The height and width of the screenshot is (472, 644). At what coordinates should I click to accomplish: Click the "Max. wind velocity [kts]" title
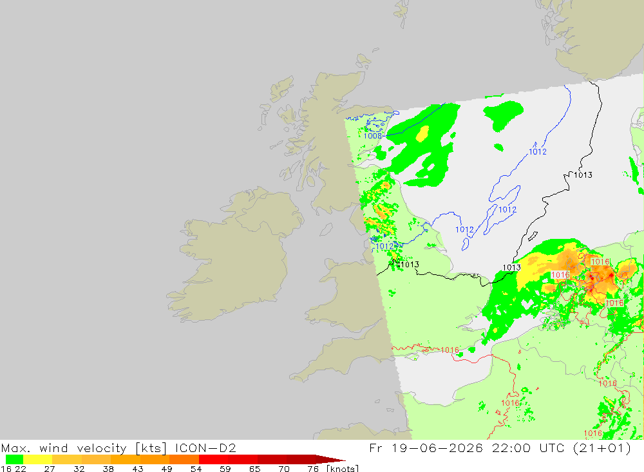click(84, 448)
